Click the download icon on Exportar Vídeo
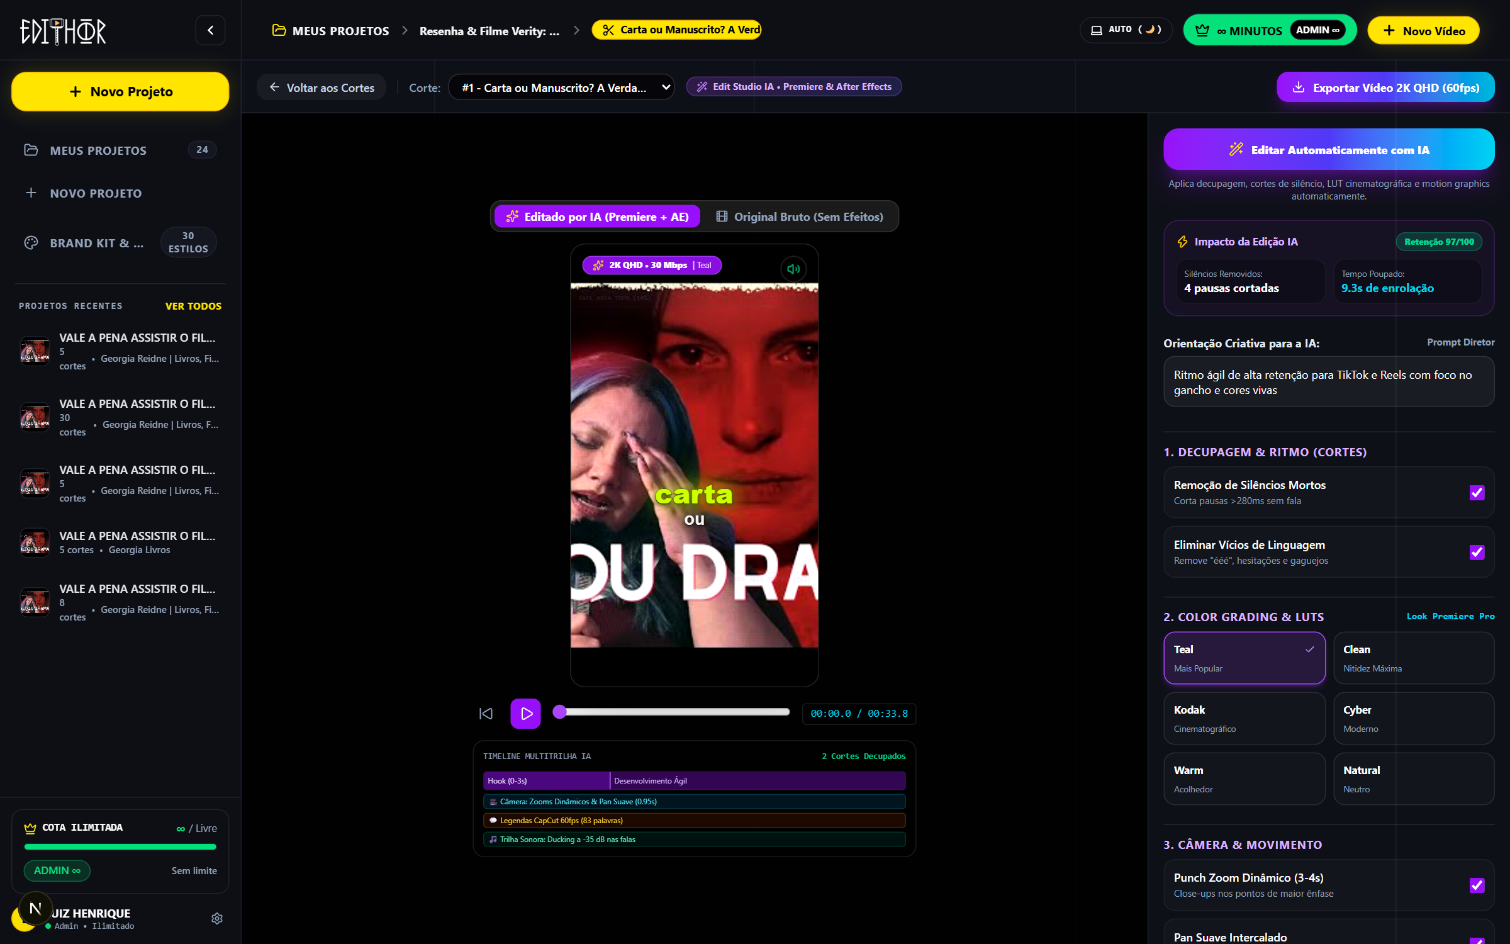 point(1299,87)
